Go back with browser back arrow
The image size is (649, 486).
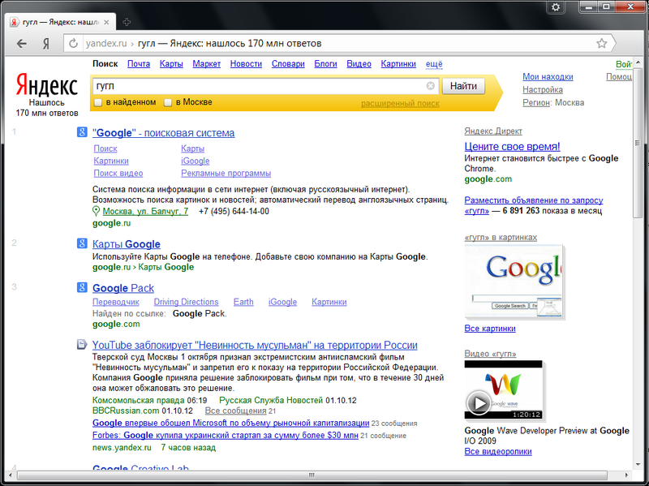(x=21, y=44)
